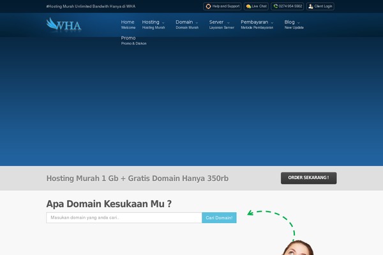This screenshot has width=383, height=255.
Task: Click phone number 0274 954 5562
Action: tap(287, 6)
